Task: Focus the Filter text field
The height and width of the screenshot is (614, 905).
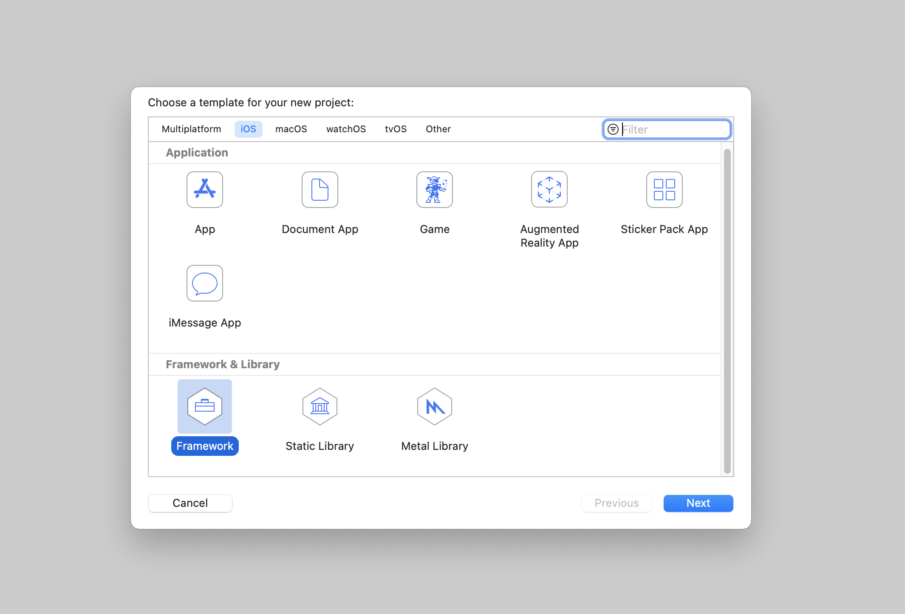Action: (x=675, y=129)
